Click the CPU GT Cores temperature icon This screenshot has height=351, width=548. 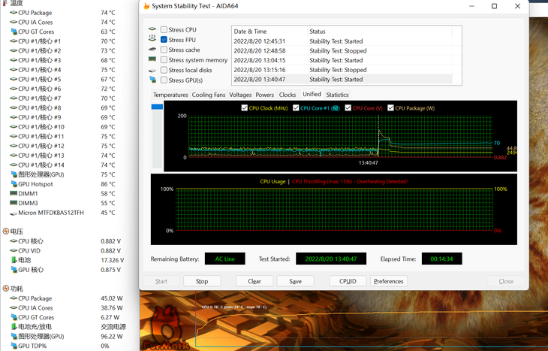14,32
